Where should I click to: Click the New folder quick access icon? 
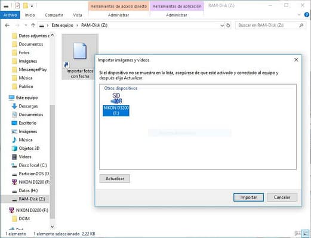click(25, 6)
